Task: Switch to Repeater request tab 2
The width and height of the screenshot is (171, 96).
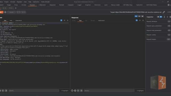Action: click(3, 8)
